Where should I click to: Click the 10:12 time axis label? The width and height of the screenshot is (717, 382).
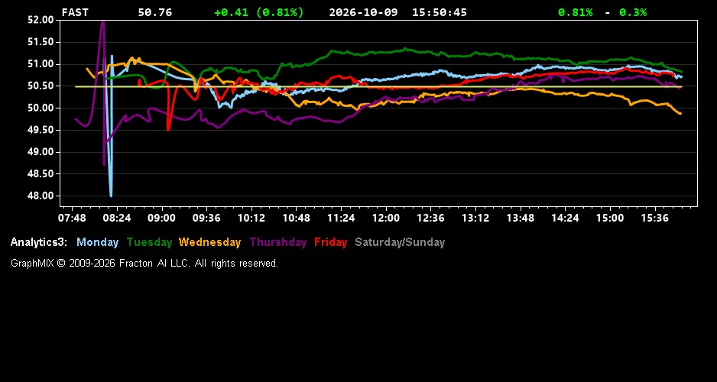pos(251,218)
